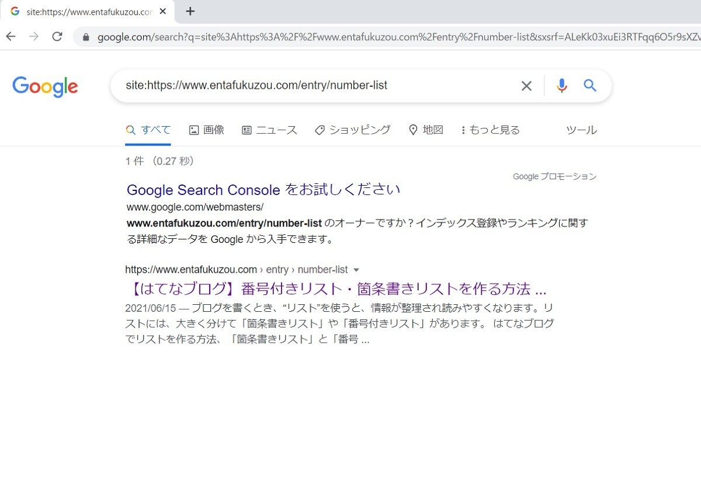
Task: Reload the page with the refresh icon
Action: click(x=57, y=36)
